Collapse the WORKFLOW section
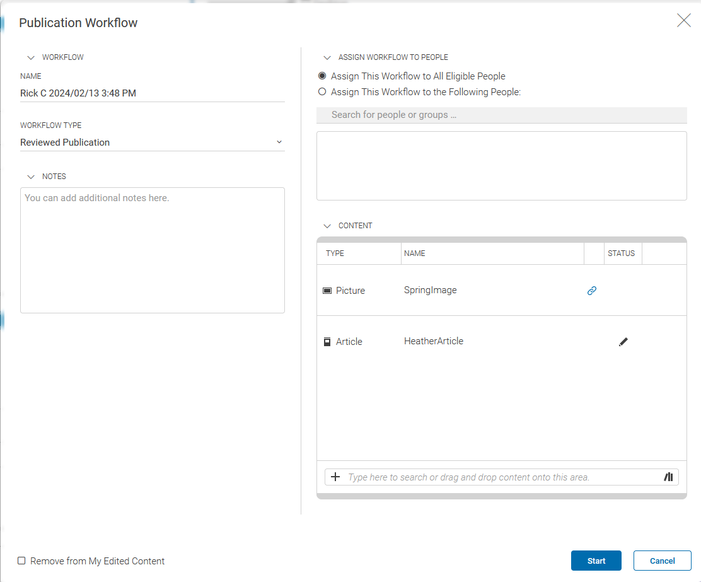The height and width of the screenshot is (582, 701). click(31, 57)
